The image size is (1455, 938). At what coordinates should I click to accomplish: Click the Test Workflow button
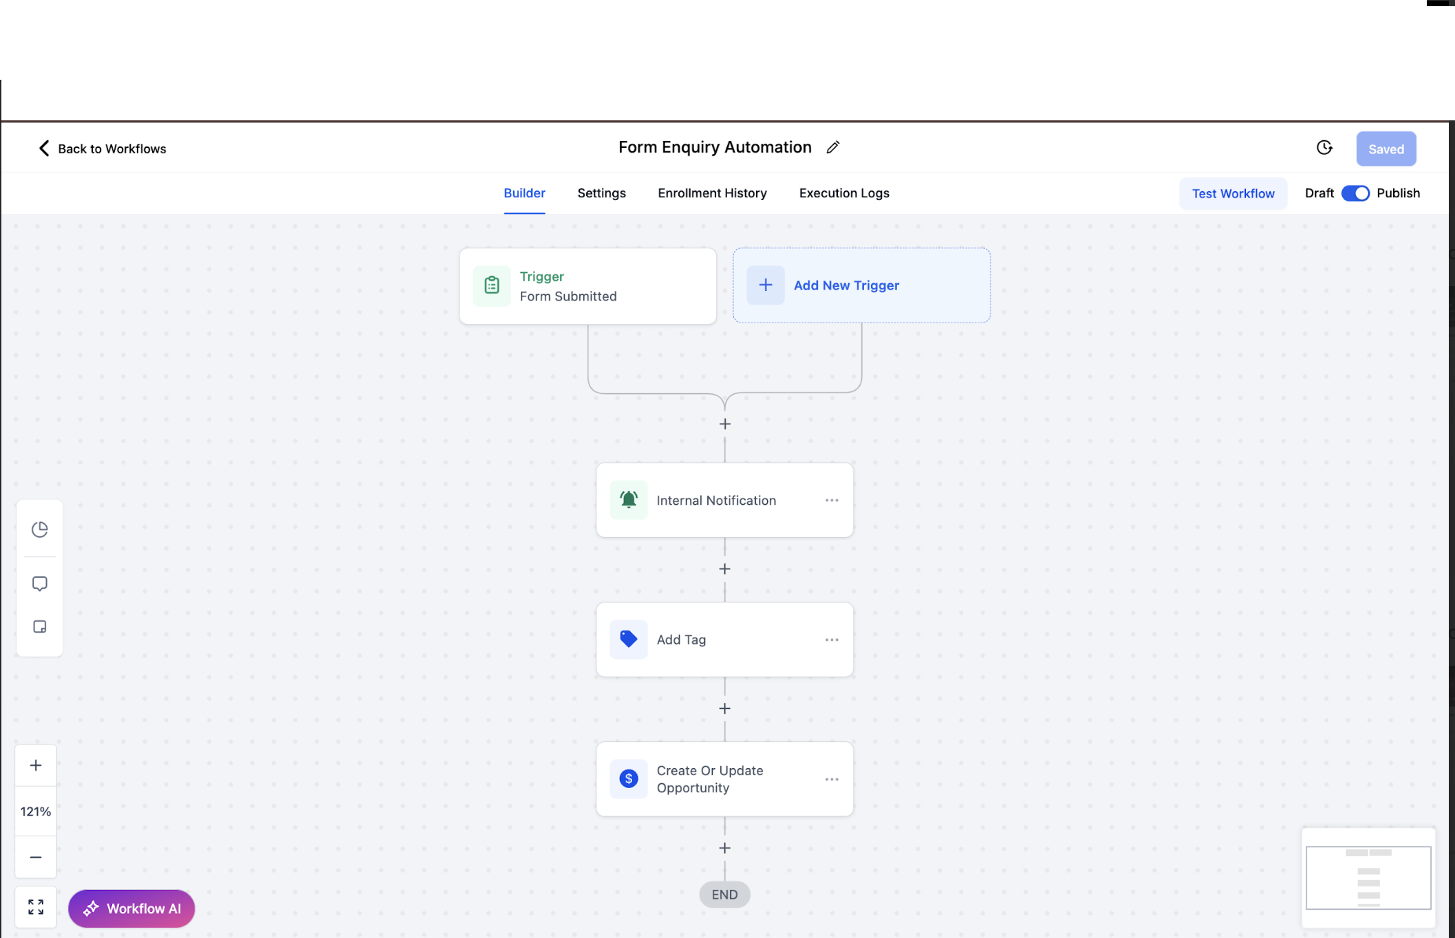tap(1233, 193)
